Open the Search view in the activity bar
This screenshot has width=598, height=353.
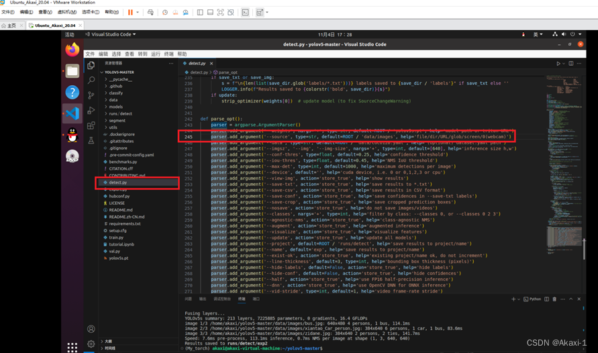tap(91, 80)
